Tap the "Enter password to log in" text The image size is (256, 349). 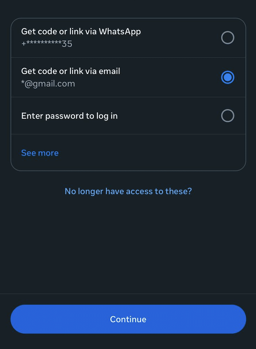[x=69, y=116]
